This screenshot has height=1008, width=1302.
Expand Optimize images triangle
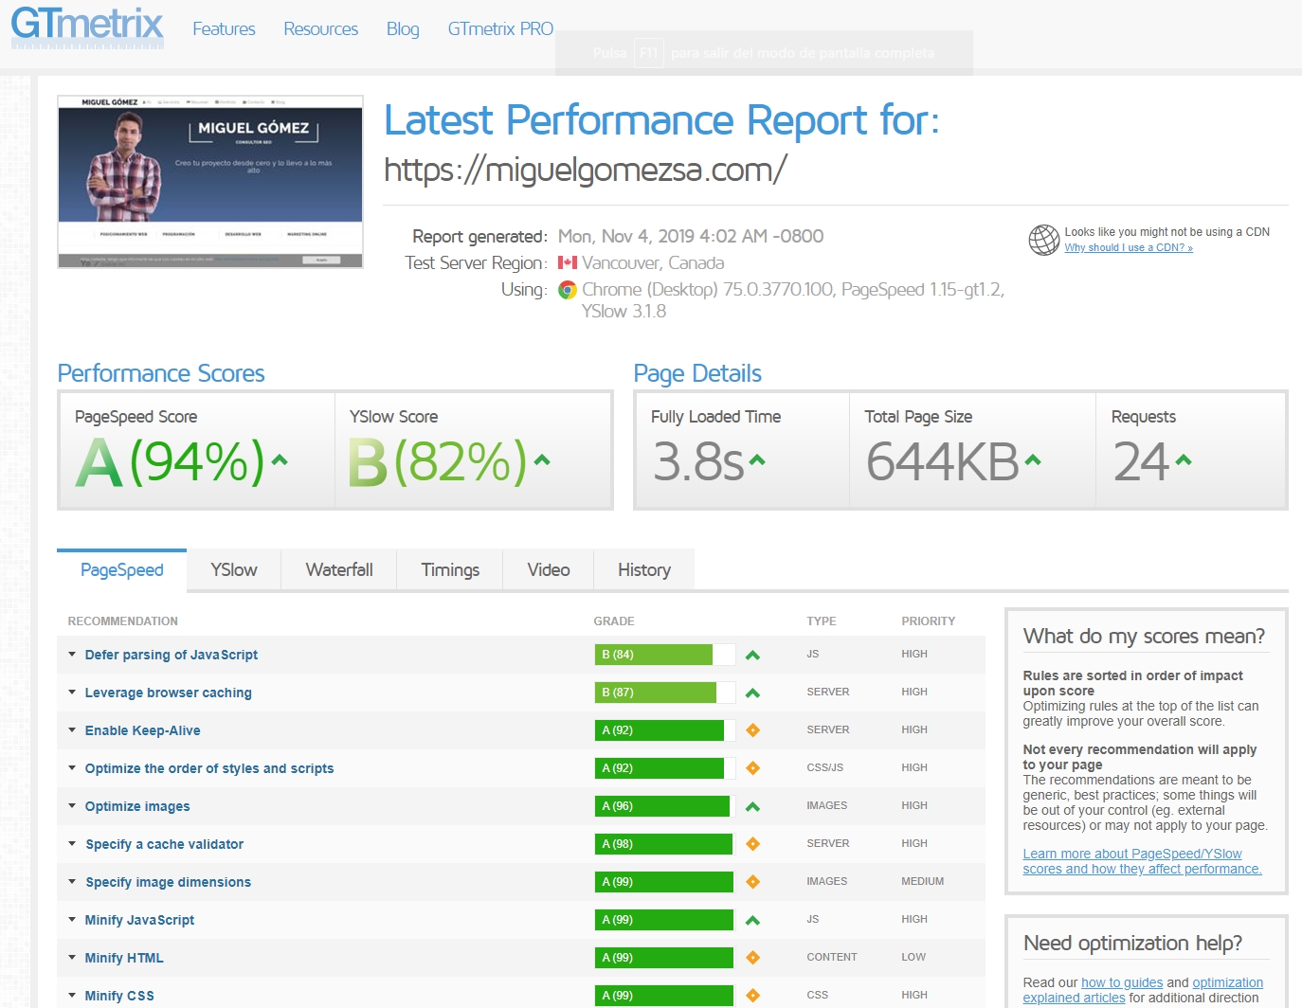click(x=72, y=805)
